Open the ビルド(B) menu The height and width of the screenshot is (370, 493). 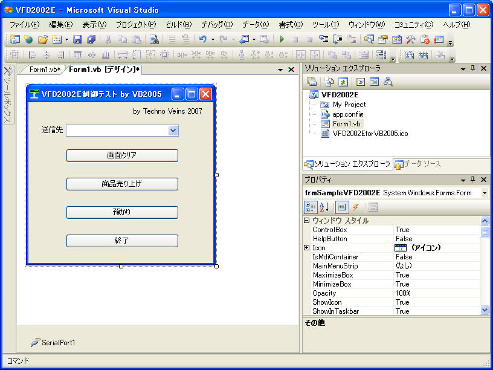(179, 25)
